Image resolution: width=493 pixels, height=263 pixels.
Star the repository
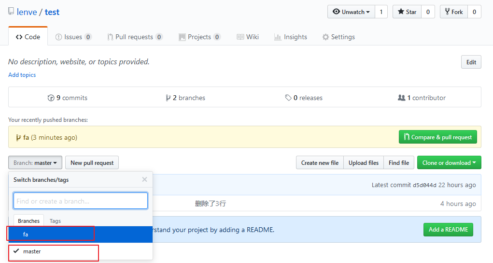407,12
